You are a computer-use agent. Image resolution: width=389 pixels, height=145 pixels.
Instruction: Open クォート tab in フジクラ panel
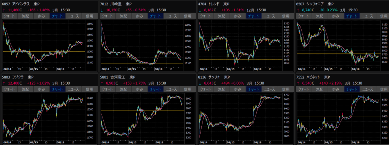[x=9, y=89]
